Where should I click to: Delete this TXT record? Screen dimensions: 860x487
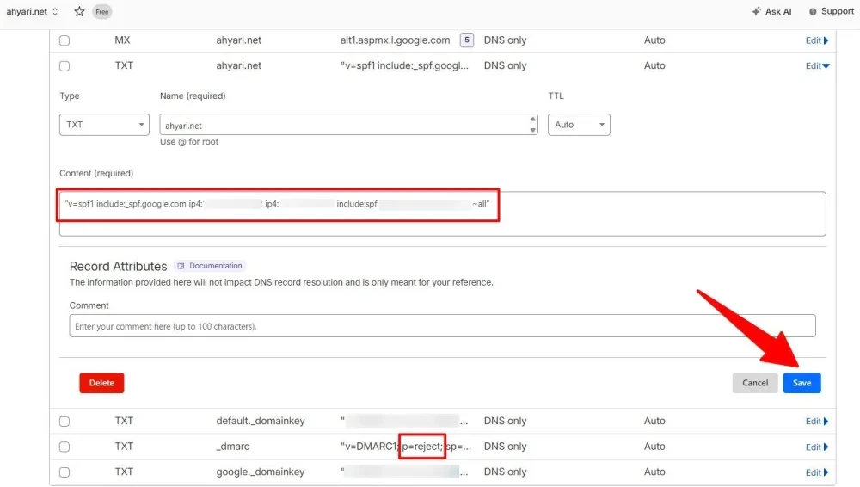point(101,383)
